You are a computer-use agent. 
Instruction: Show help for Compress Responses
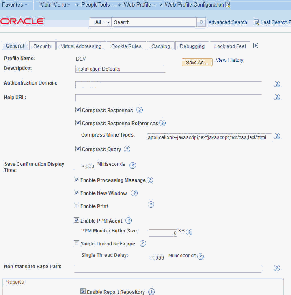pos(139,110)
